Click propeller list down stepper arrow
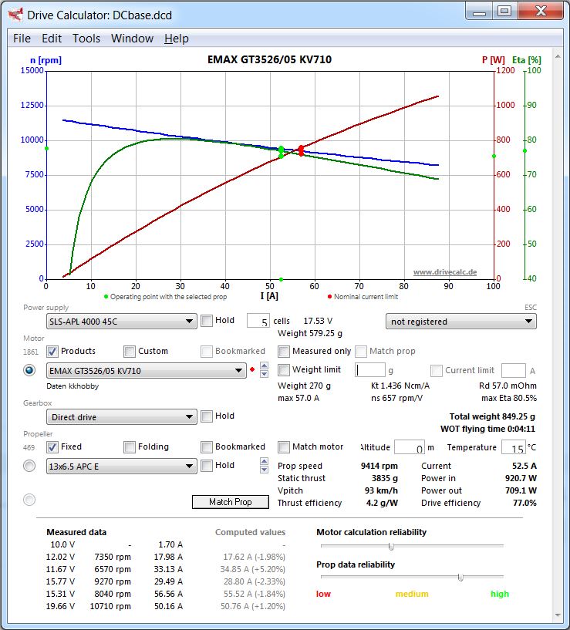This screenshot has width=570, height=630. coord(264,470)
